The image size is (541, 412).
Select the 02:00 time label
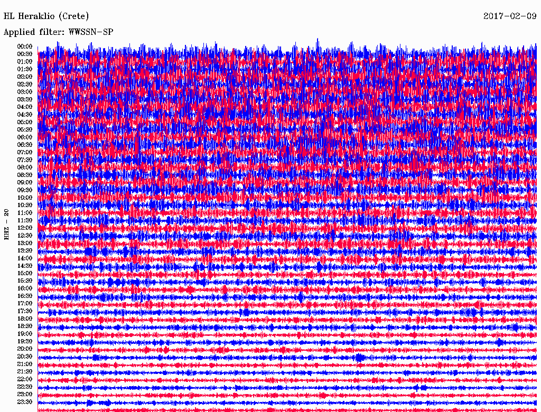tap(25, 77)
